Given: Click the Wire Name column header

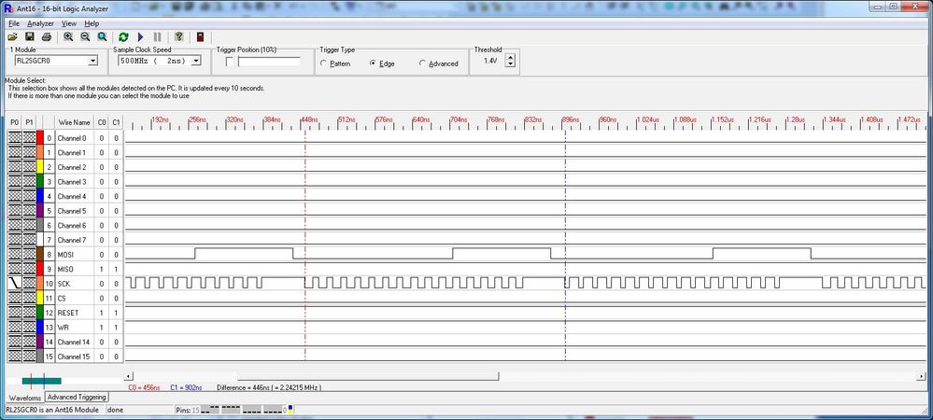Looking at the screenshot, I should [x=75, y=122].
